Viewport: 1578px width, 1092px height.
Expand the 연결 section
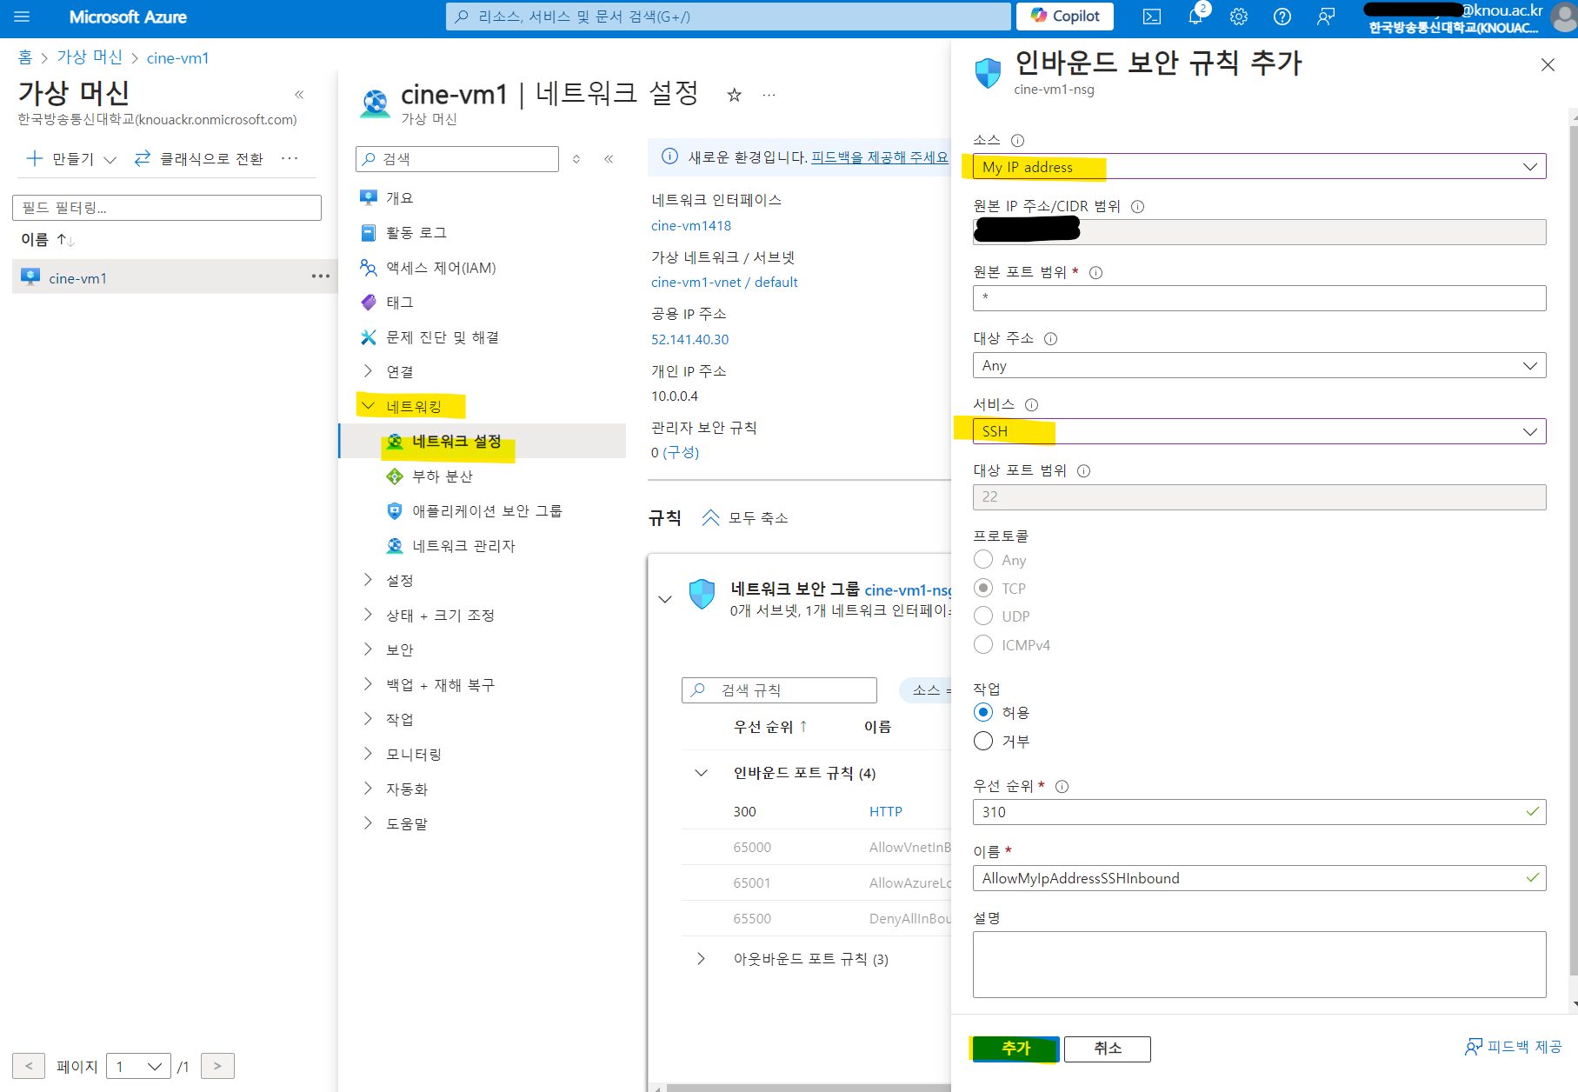pyautogui.click(x=368, y=371)
